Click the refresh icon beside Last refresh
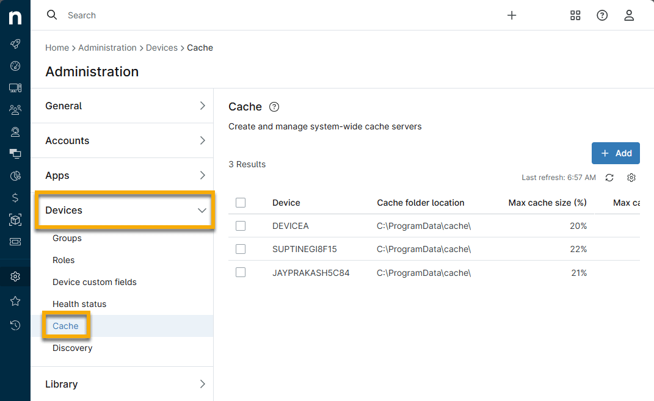The image size is (654, 401). 609,178
